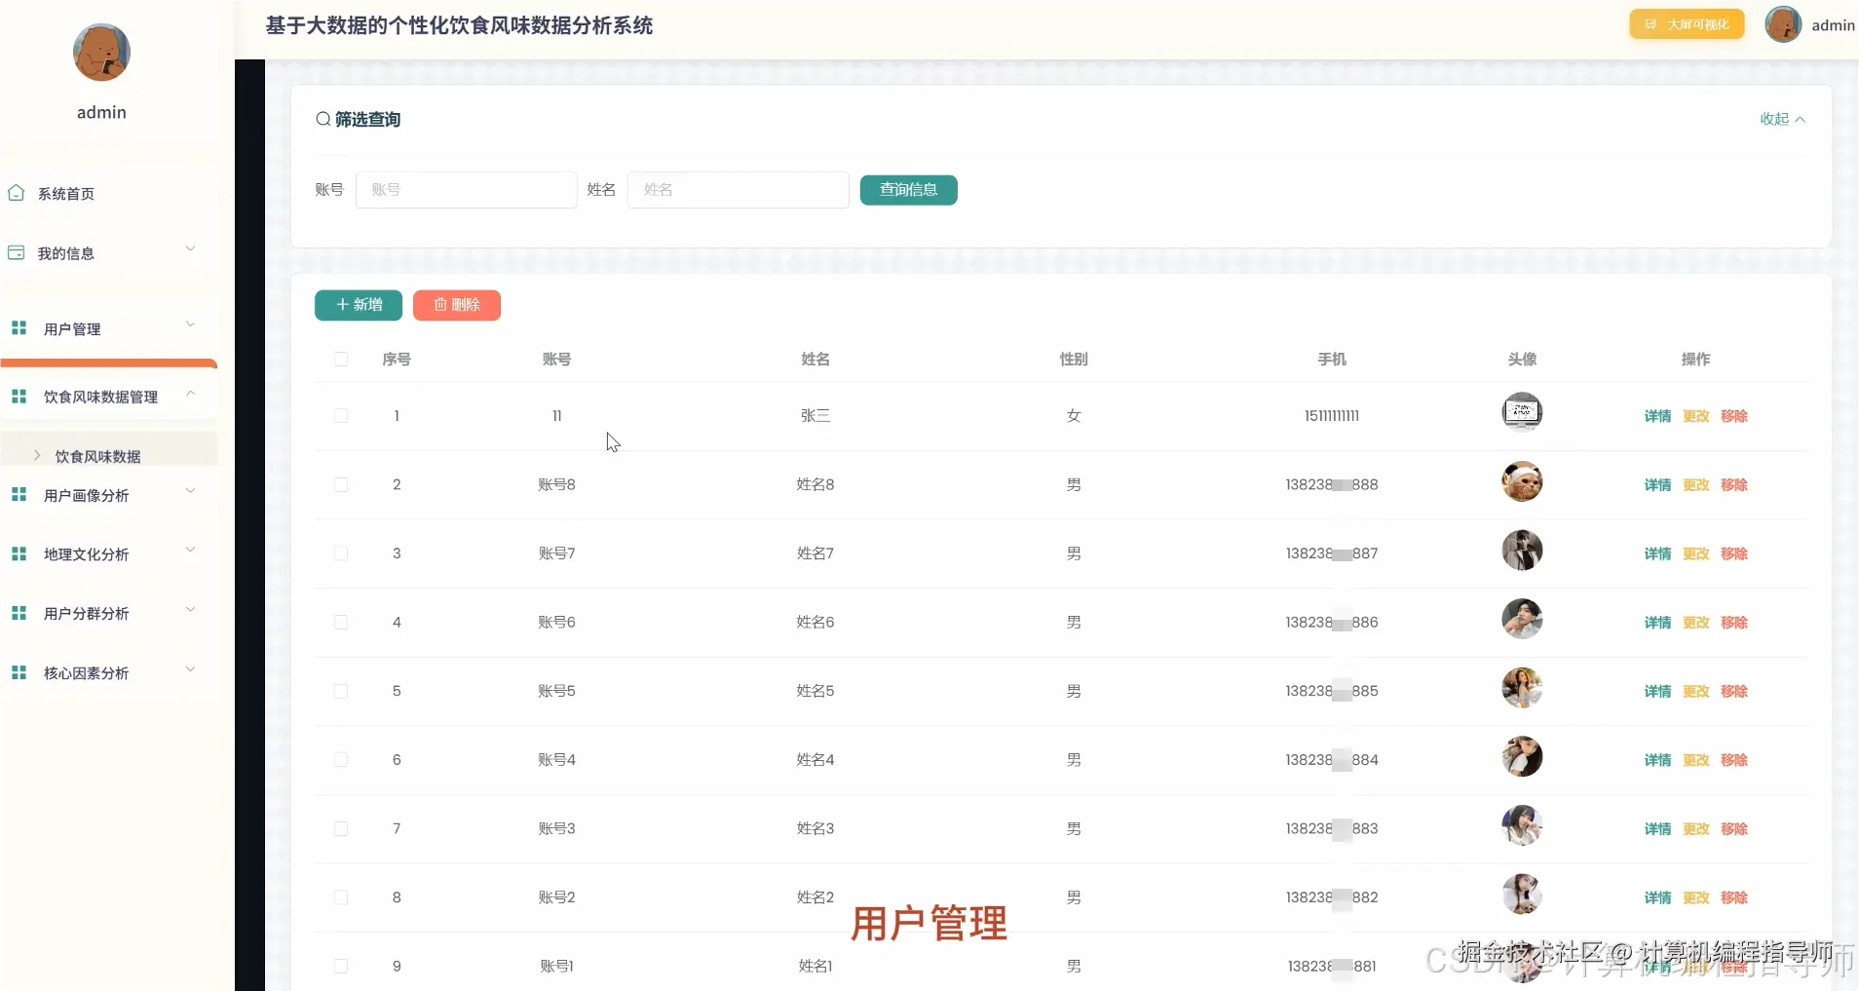The width and height of the screenshot is (1859, 991).
Task: Expand the 用户分群分析 chevron
Action: click(190, 609)
